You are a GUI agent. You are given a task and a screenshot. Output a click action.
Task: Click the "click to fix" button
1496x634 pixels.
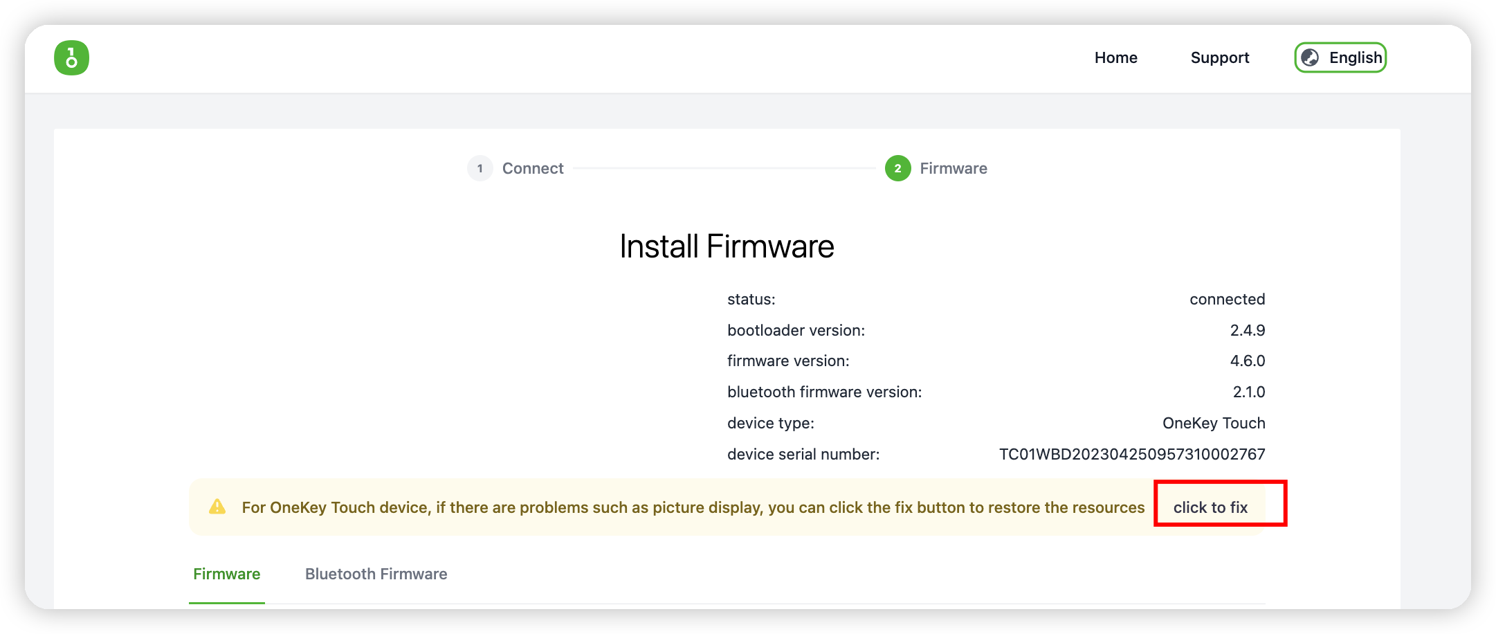pos(1210,507)
